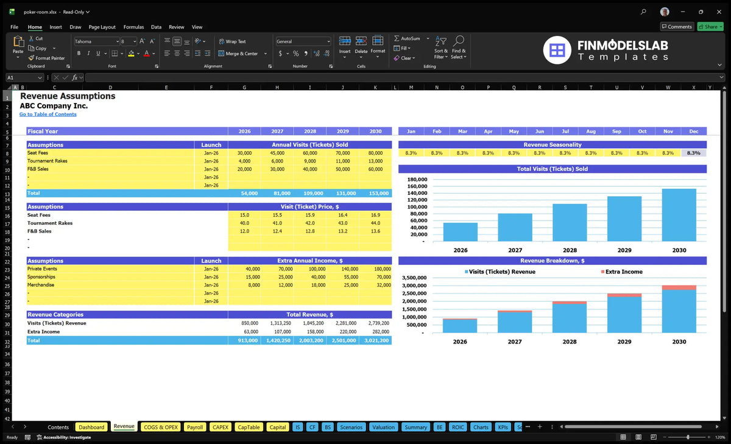Open Sort & Filter menu
731x444 pixels.
coord(441,47)
